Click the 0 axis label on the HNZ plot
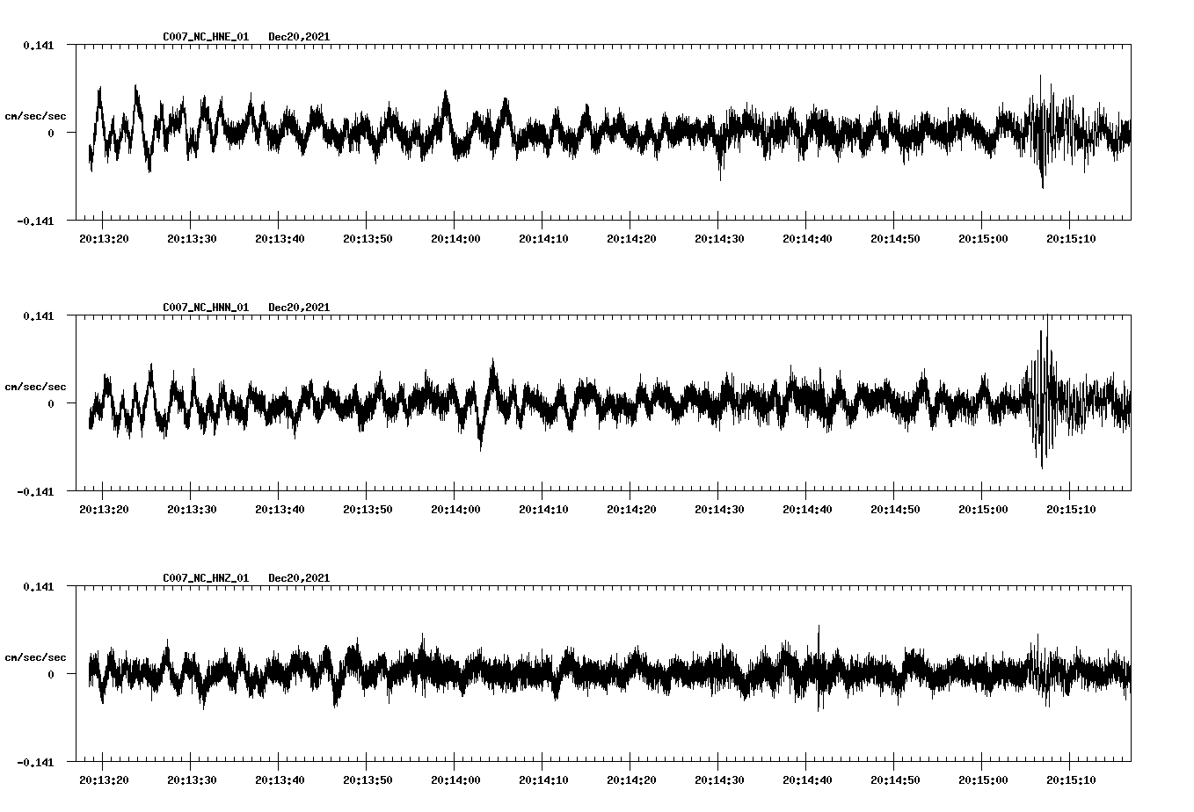 click(x=51, y=674)
